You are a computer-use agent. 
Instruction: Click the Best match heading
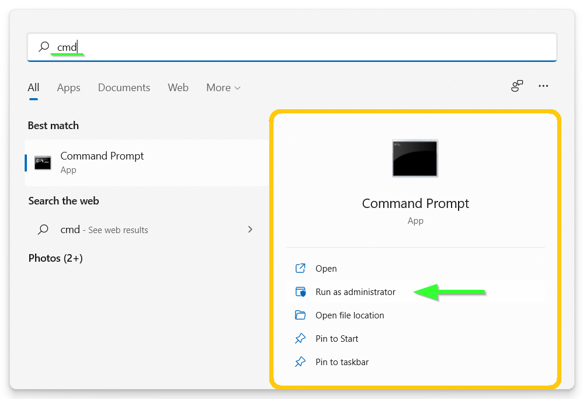click(x=53, y=126)
